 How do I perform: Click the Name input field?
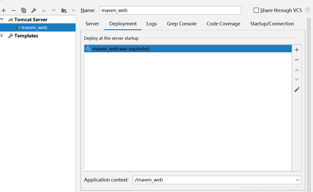170,11
